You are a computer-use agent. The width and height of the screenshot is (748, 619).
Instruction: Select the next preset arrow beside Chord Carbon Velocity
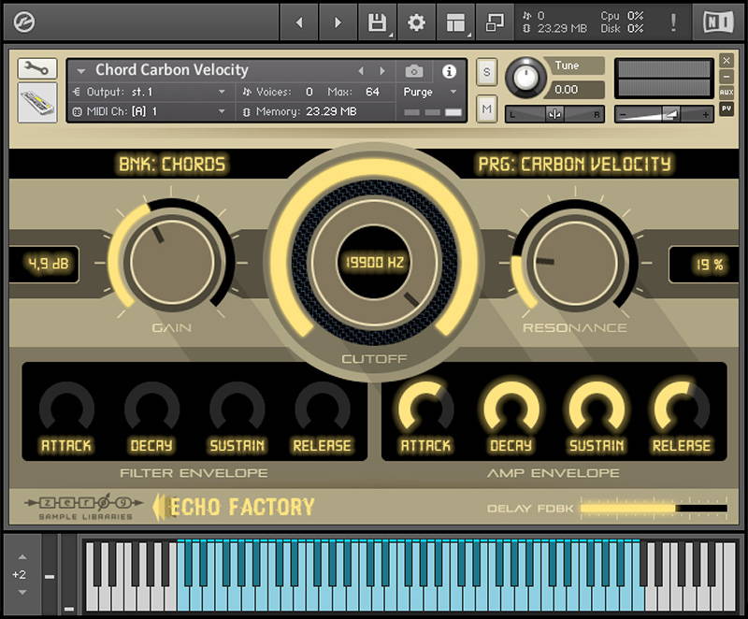(382, 71)
